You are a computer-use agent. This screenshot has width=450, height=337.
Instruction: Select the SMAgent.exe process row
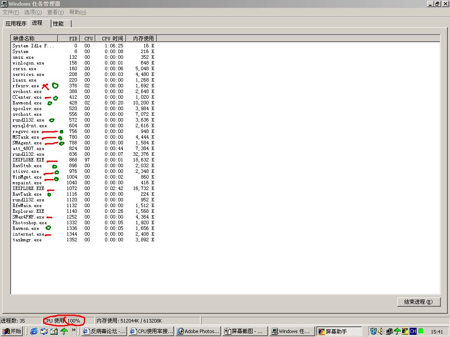pyautogui.click(x=83, y=143)
